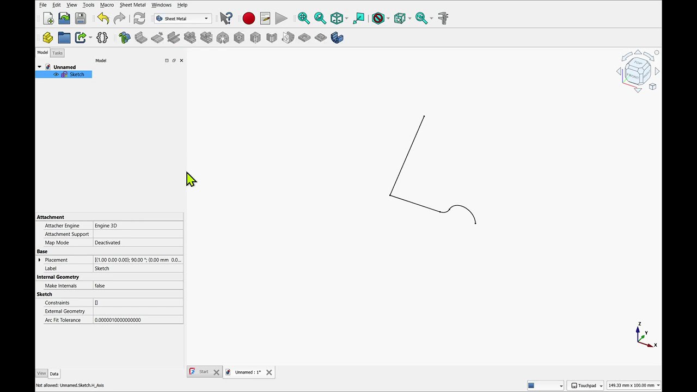Viewport: 697px width, 392px height.
Task: Click the FRONT face of navigation cube
Action: tap(633, 76)
